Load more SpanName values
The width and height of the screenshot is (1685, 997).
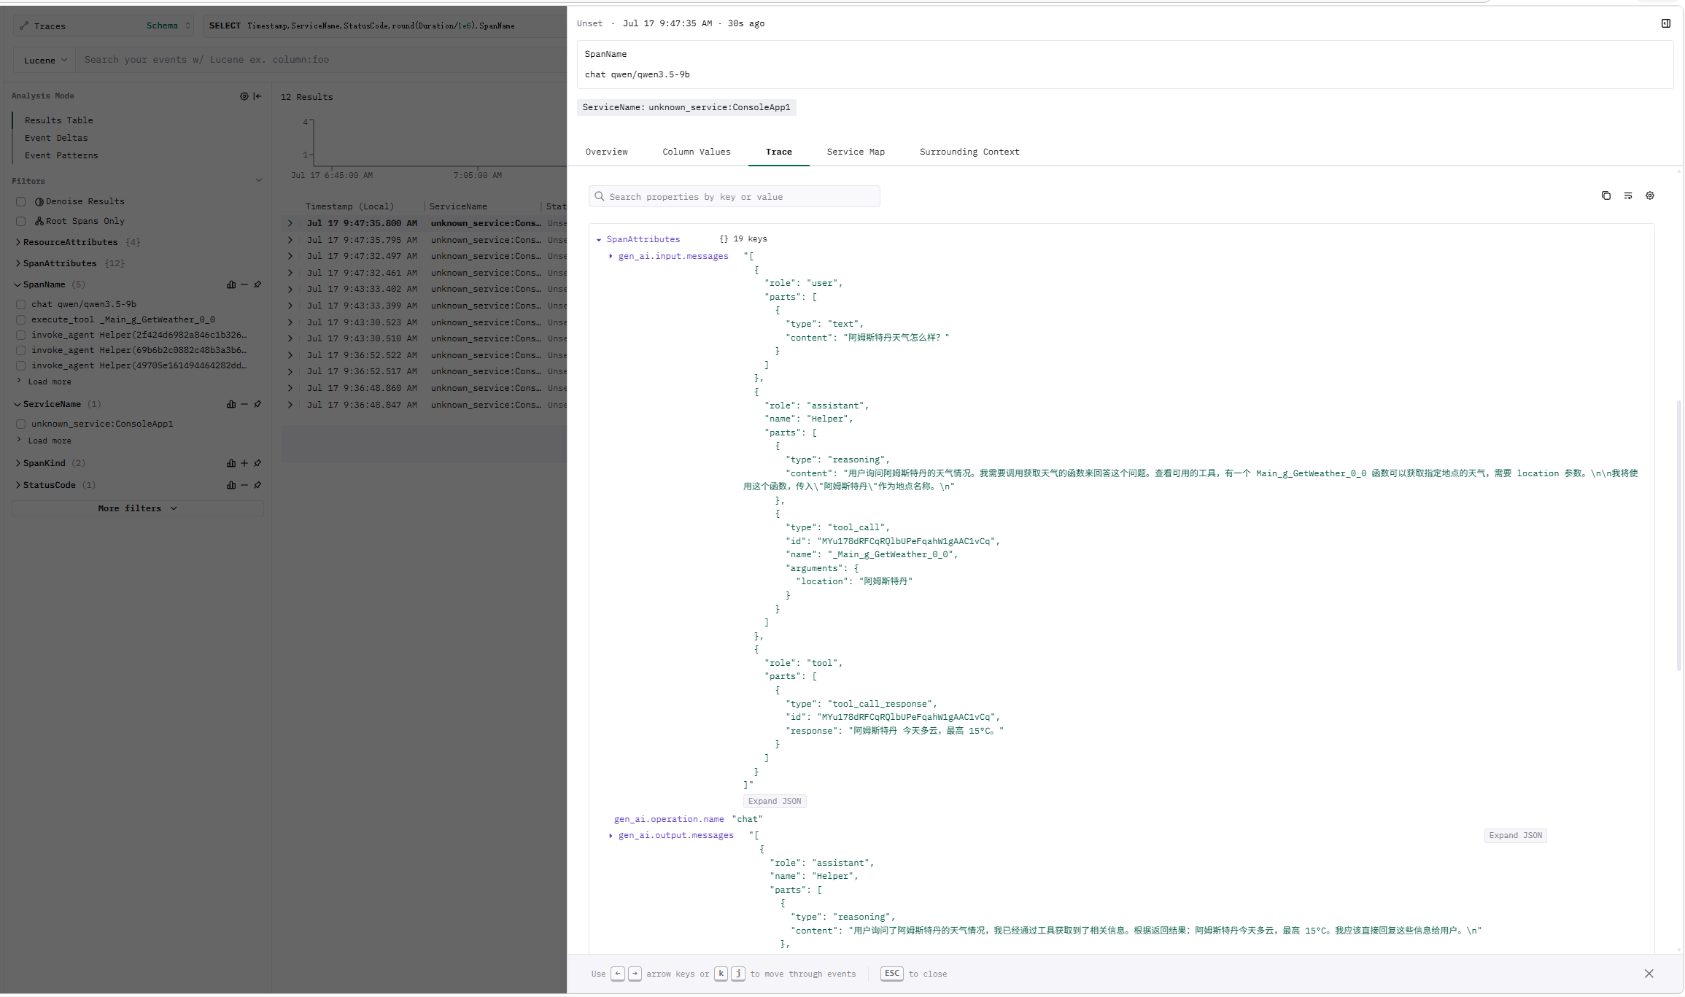pyautogui.click(x=50, y=381)
